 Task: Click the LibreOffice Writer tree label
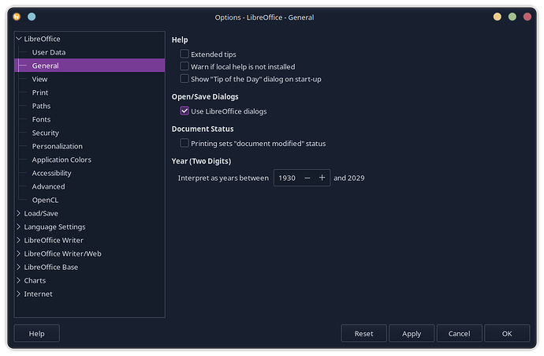(54, 240)
